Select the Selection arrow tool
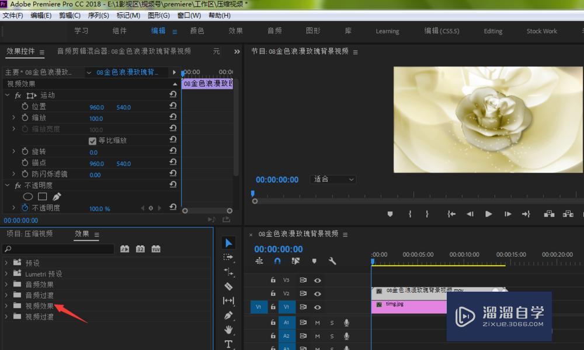 click(x=229, y=243)
